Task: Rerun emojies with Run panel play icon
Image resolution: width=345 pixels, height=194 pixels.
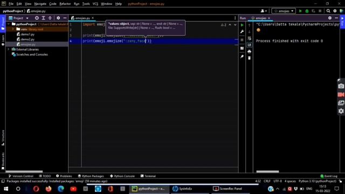Action: (242, 25)
